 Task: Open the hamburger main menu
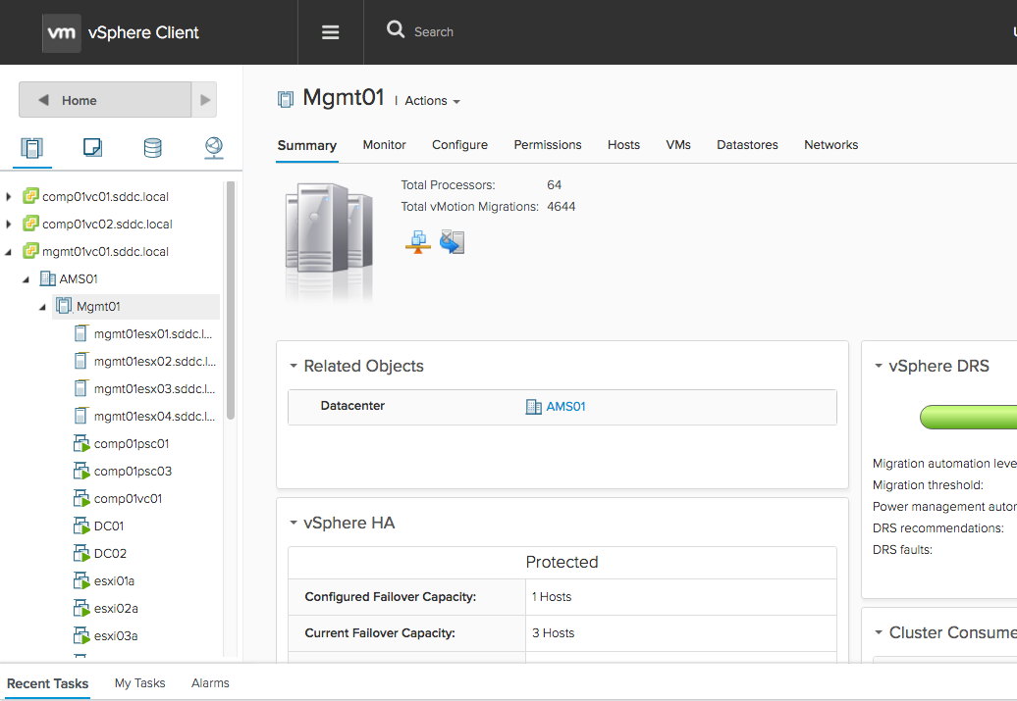[x=330, y=32]
